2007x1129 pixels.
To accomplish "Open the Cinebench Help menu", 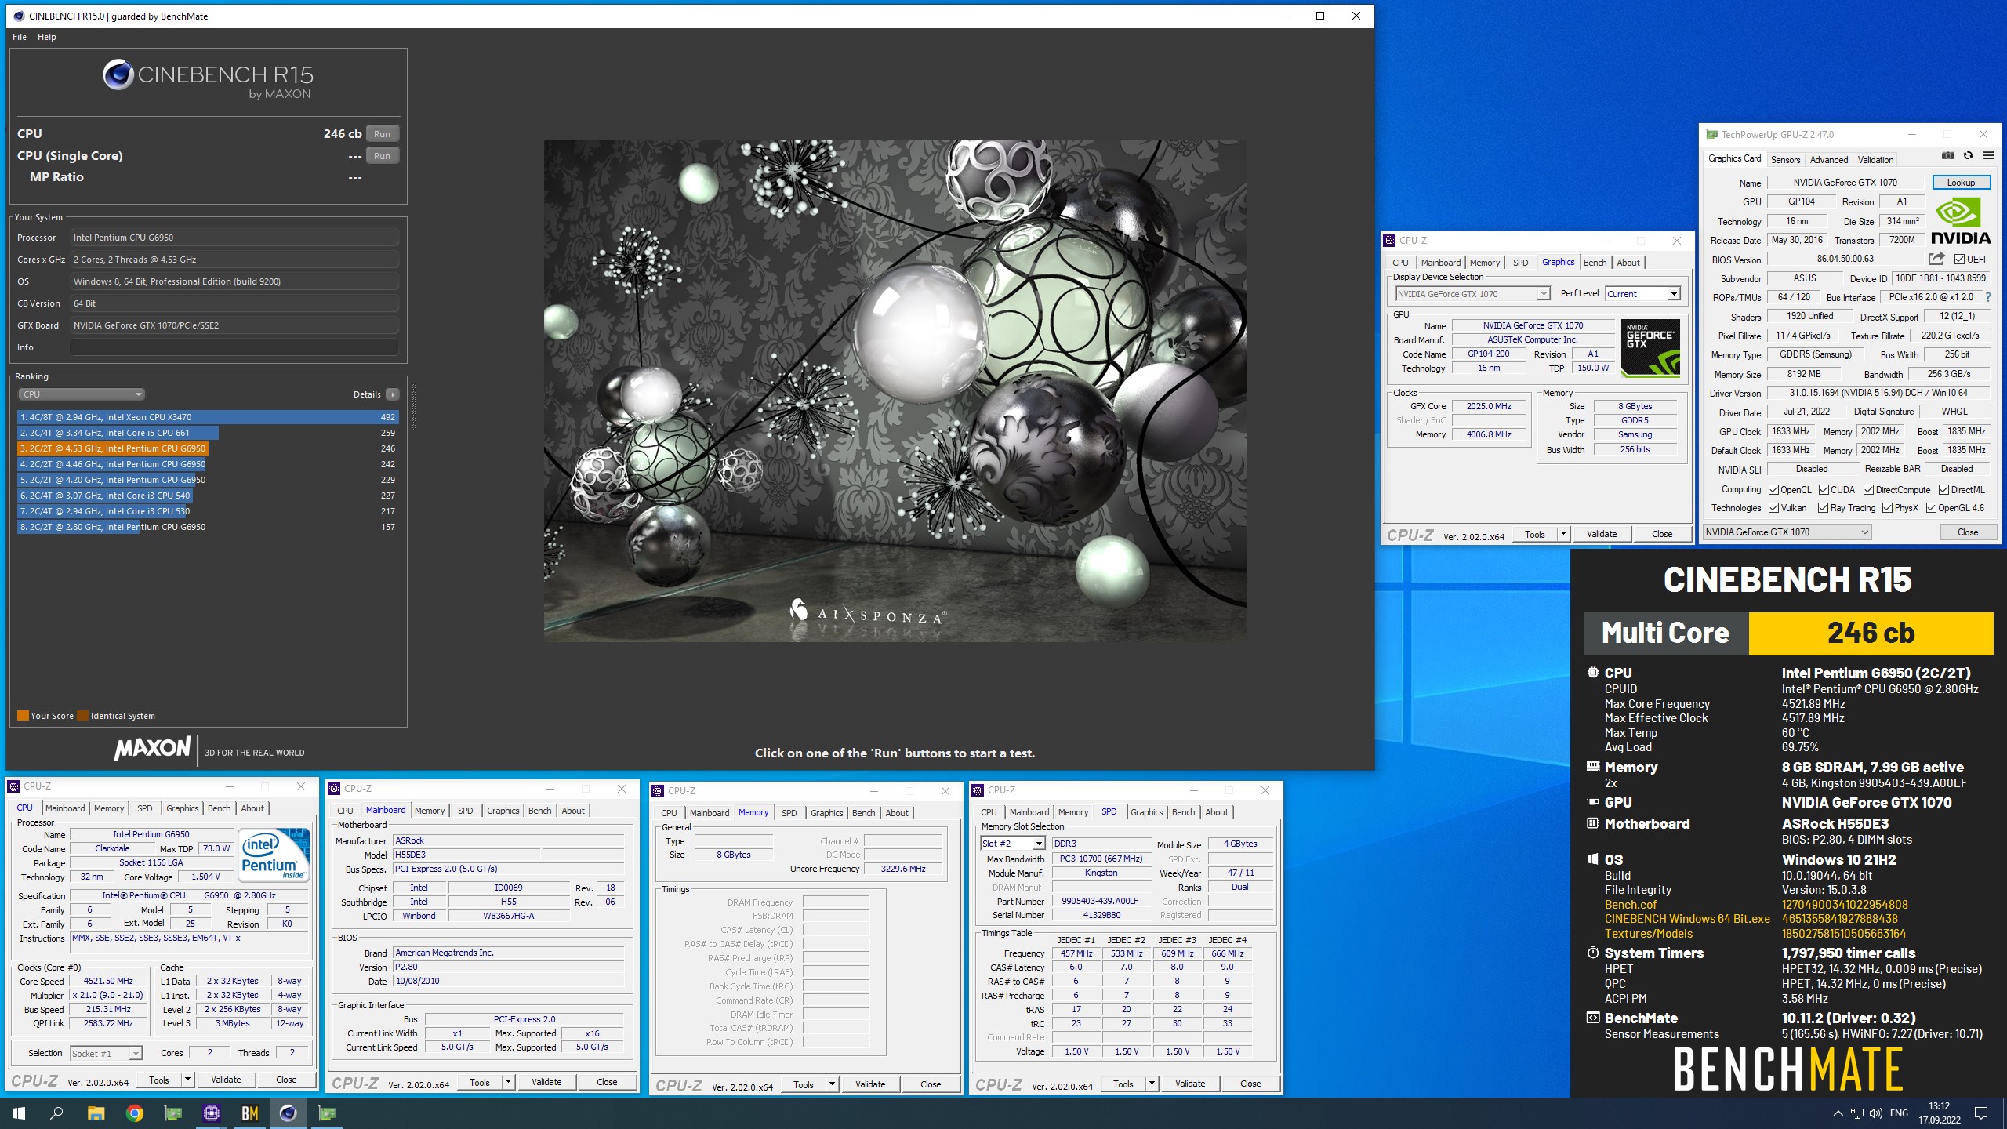I will point(47,37).
